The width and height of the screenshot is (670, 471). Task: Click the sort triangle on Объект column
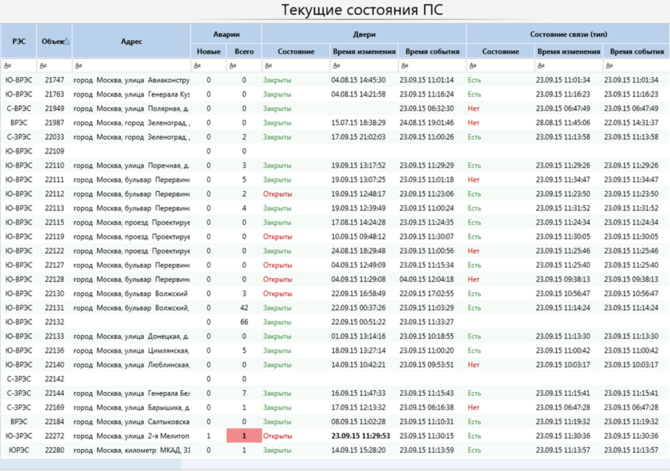click(x=67, y=41)
